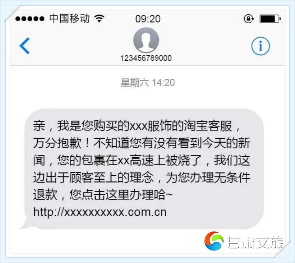Tap the first line starting with 亲

[137, 126]
